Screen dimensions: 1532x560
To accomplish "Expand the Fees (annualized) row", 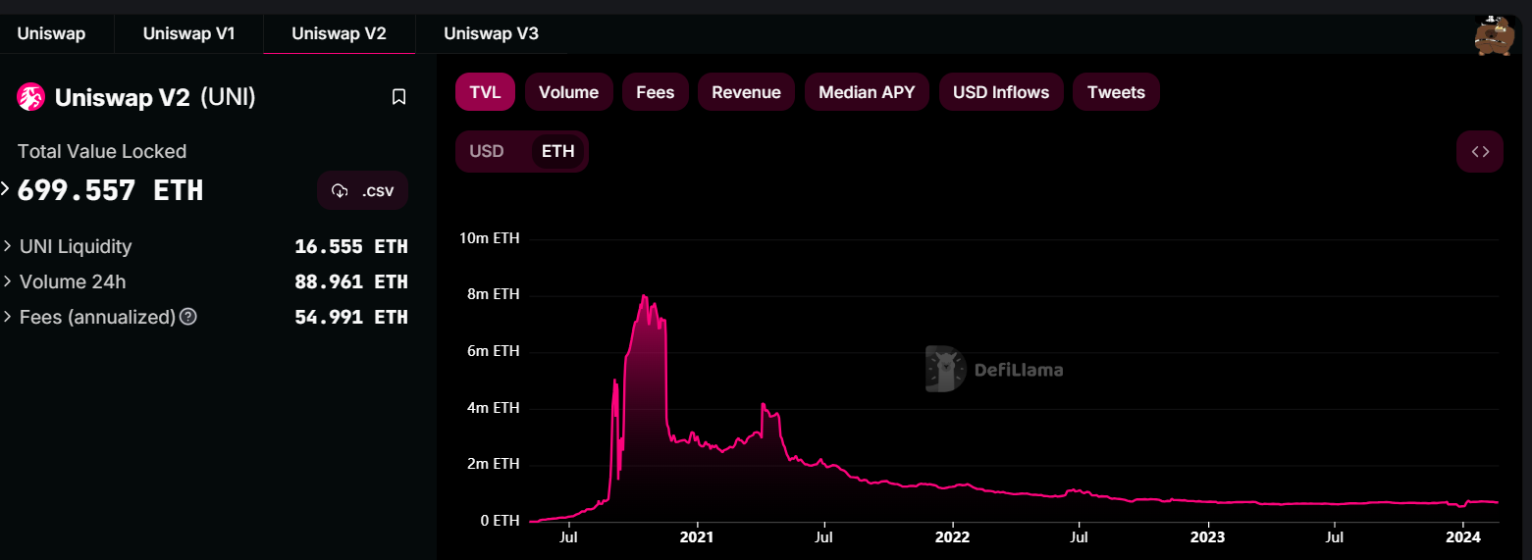I will (9, 317).
